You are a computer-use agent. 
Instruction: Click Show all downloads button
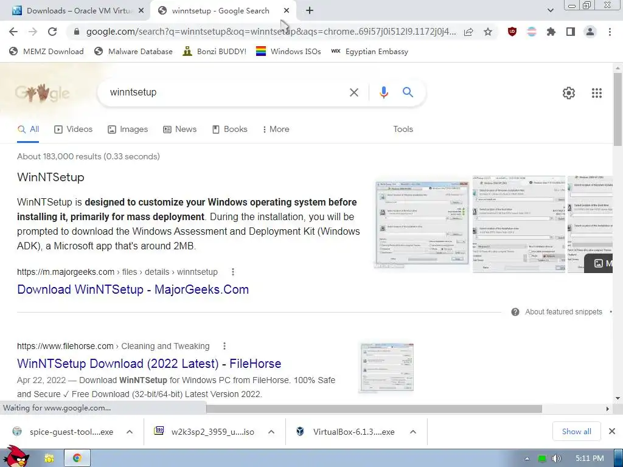[x=577, y=432]
